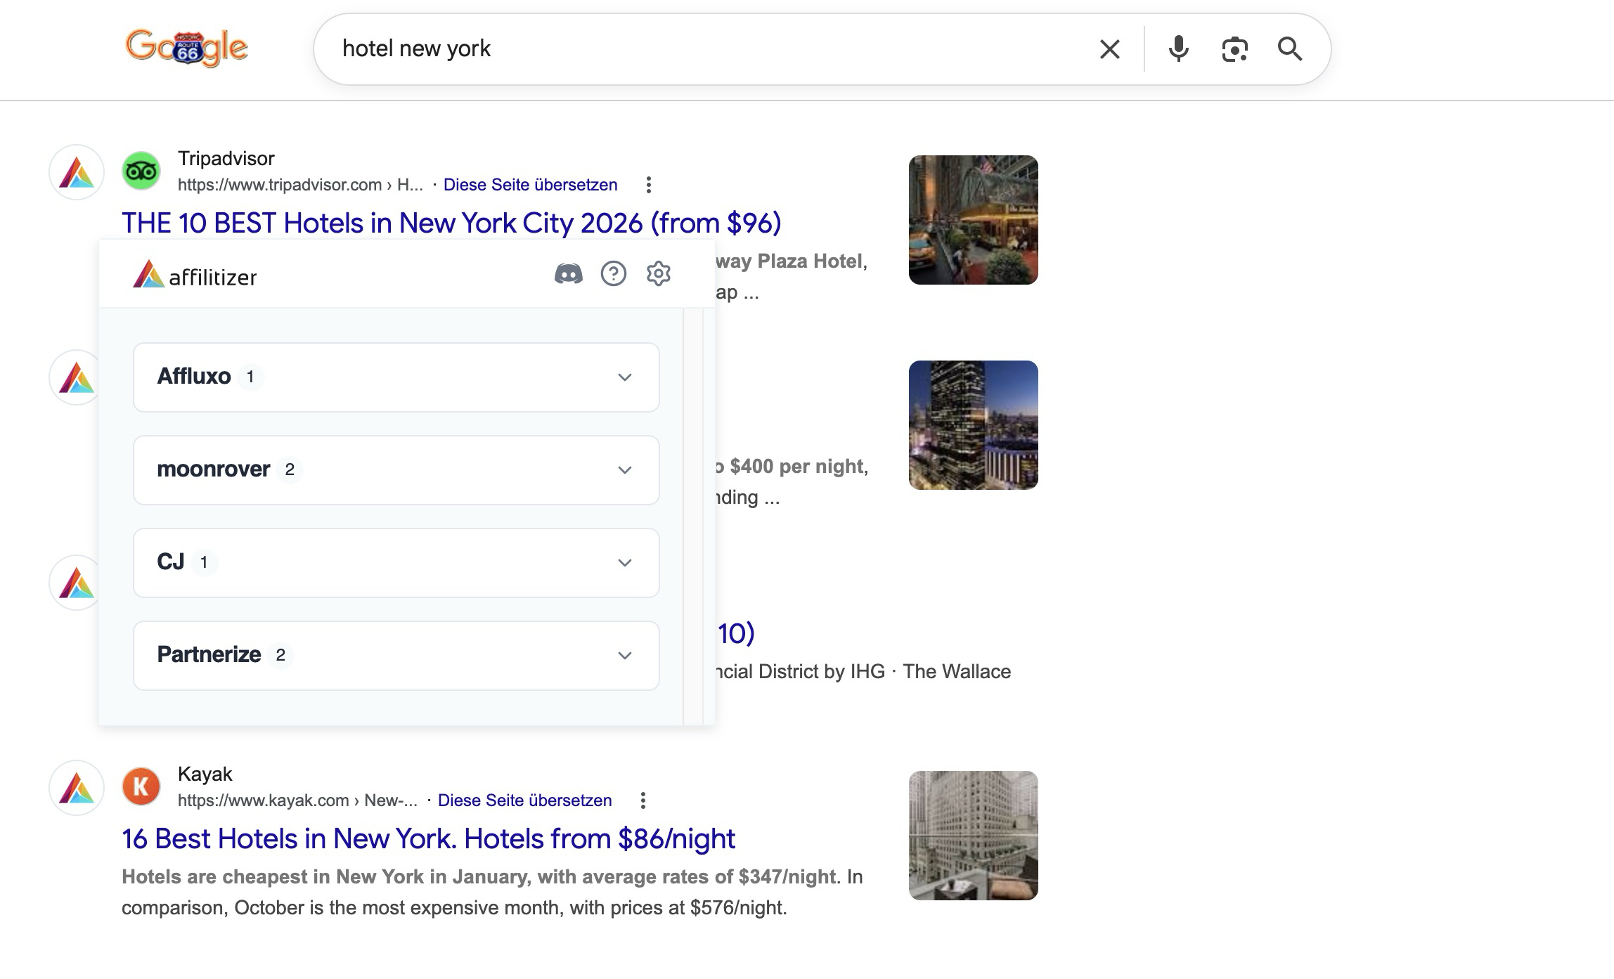Click Diese Seite übersetzen for Tripadvisor

tap(531, 185)
